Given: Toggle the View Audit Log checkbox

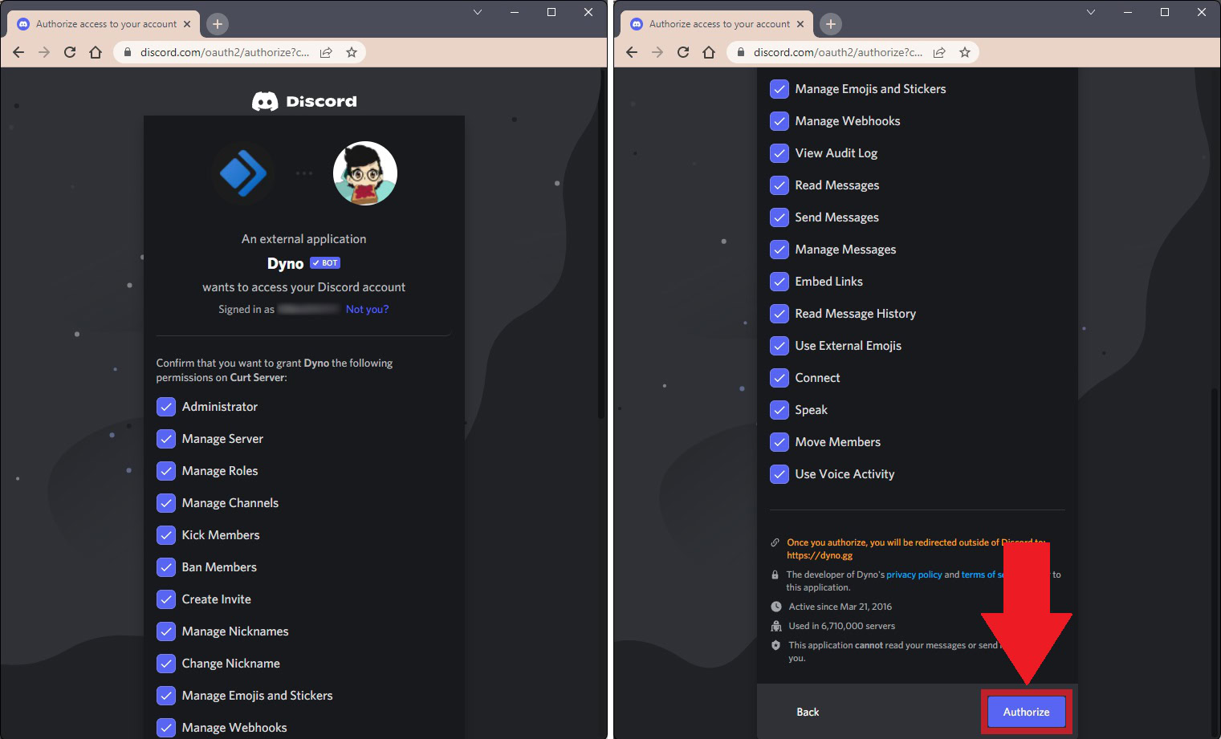Looking at the screenshot, I should (779, 153).
